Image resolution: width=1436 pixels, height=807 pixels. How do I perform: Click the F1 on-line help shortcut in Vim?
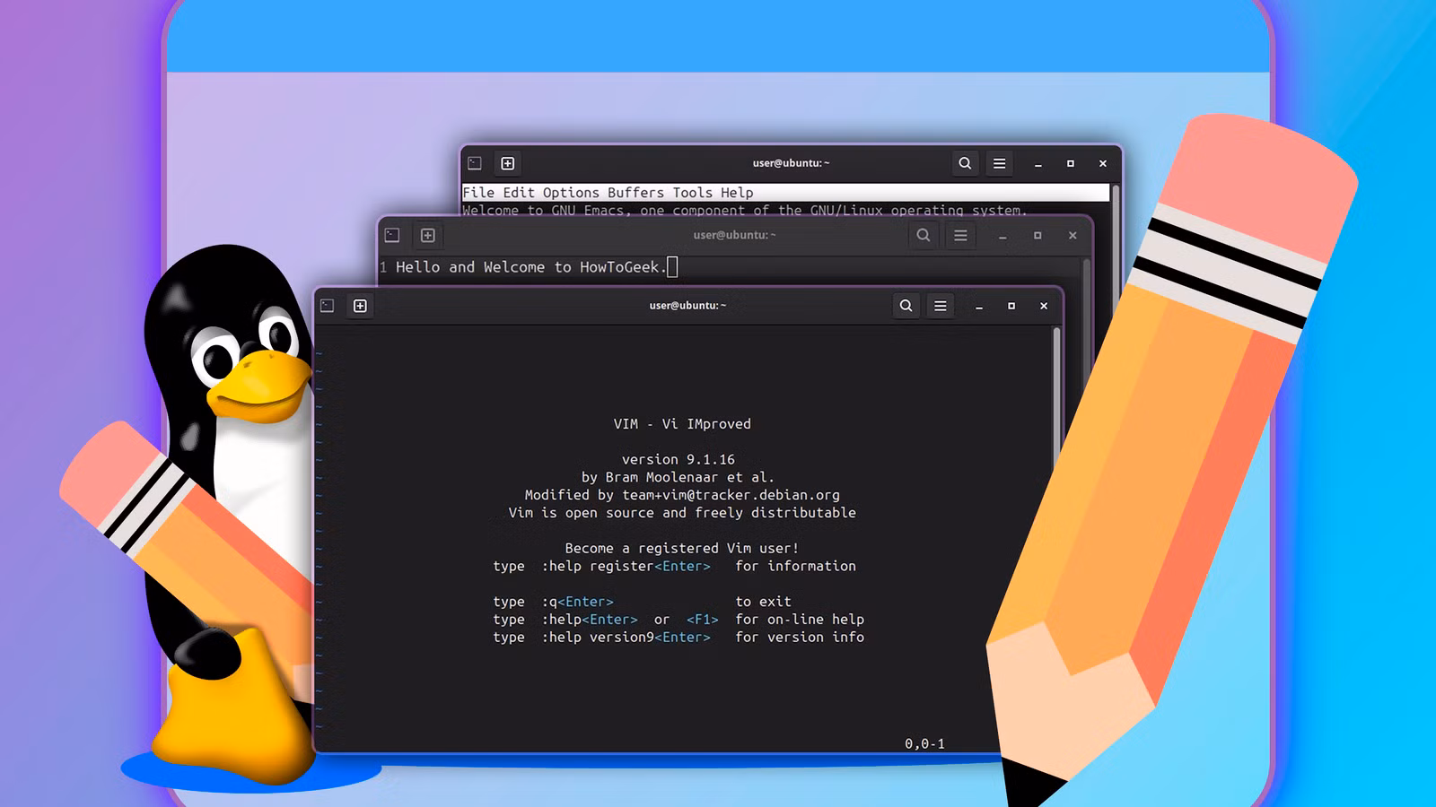click(x=702, y=619)
